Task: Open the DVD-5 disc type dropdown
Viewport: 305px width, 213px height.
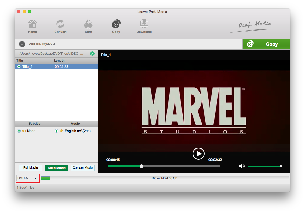Action: click(27, 178)
